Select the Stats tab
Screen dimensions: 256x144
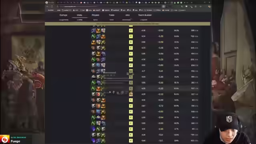coord(79,15)
